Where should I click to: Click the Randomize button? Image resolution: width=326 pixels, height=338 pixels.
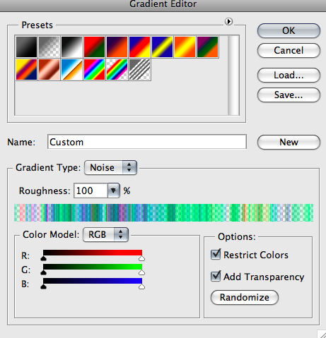point(245,297)
